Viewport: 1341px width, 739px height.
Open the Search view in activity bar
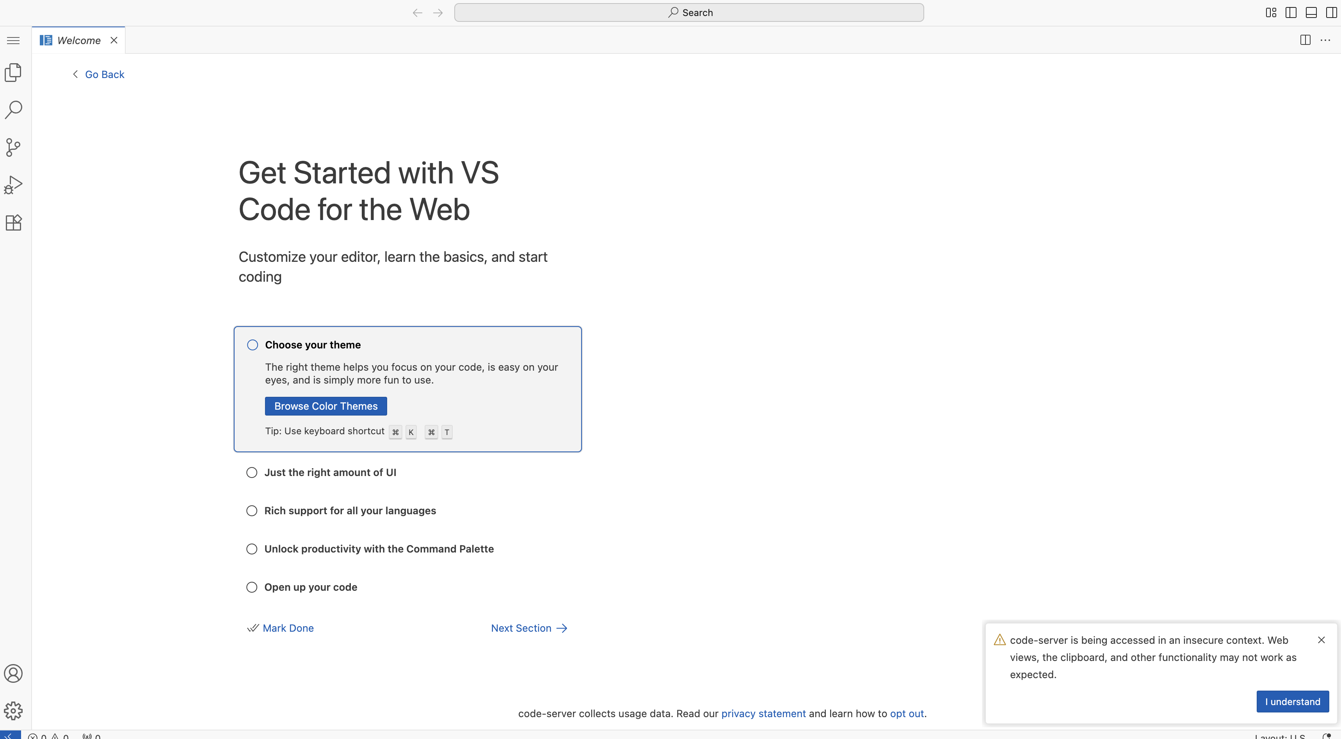tap(14, 110)
